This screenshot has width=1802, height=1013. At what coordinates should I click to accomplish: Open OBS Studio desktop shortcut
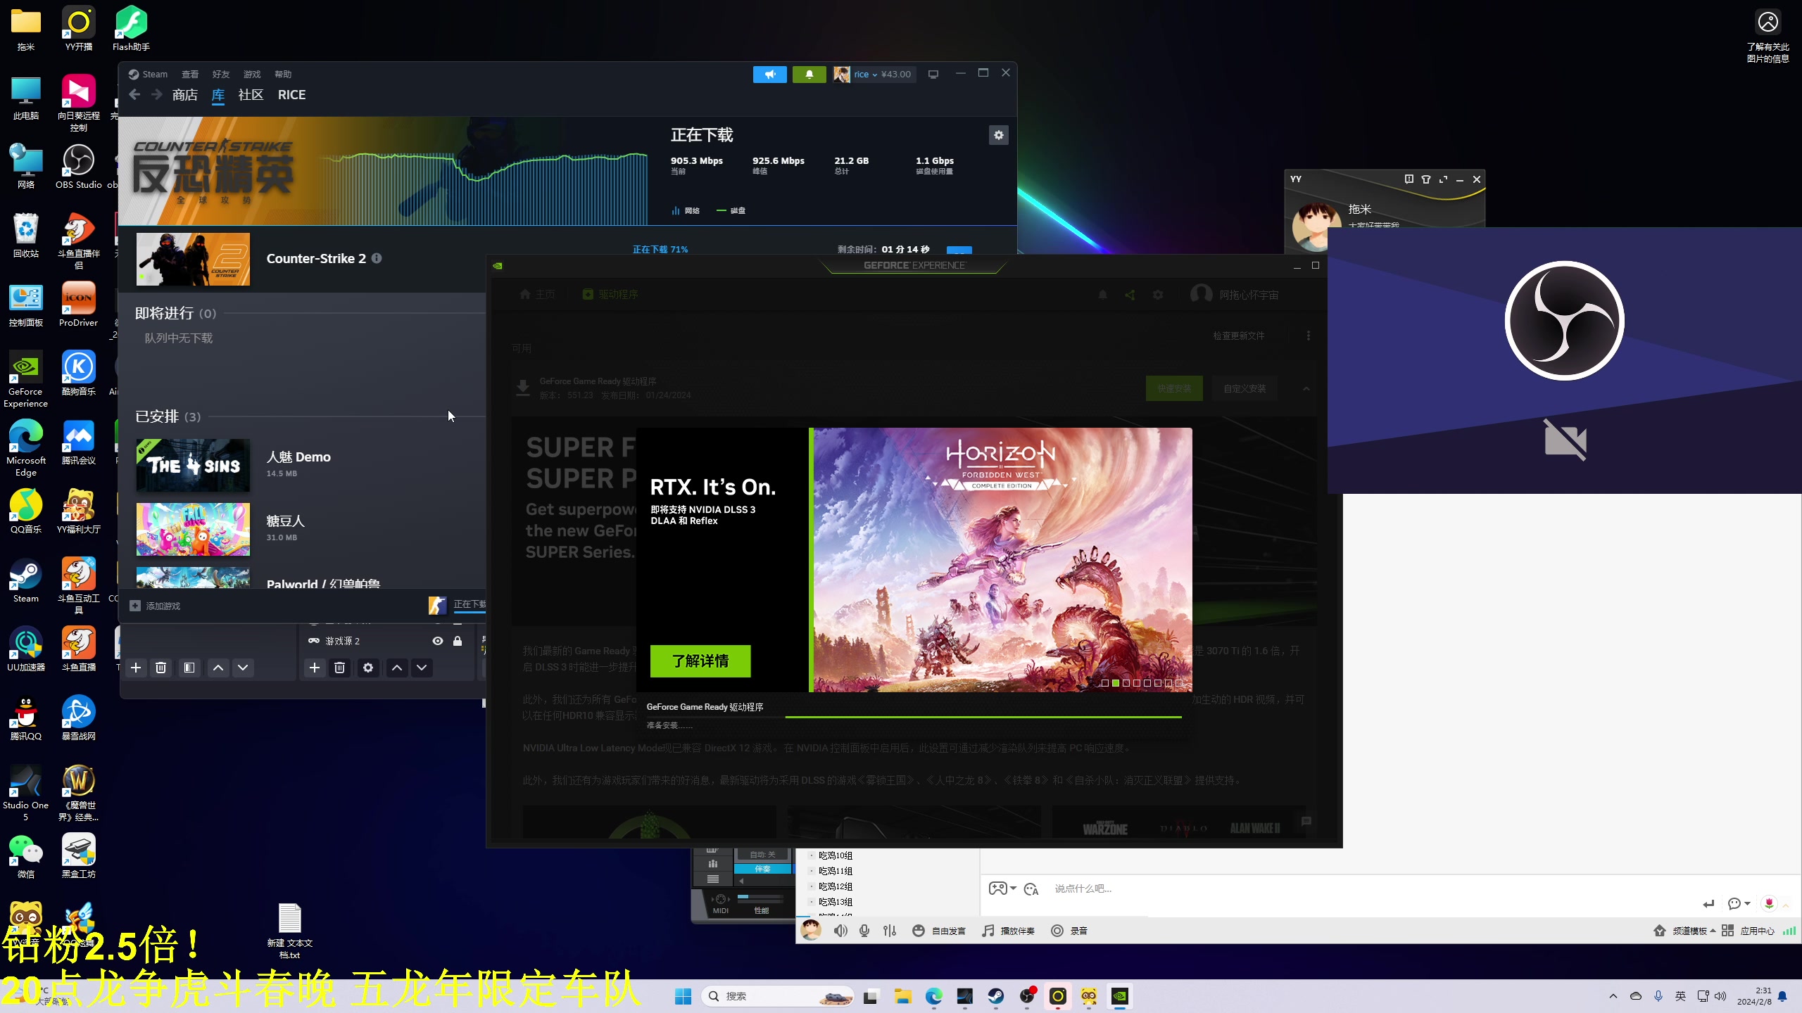(79, 167)
